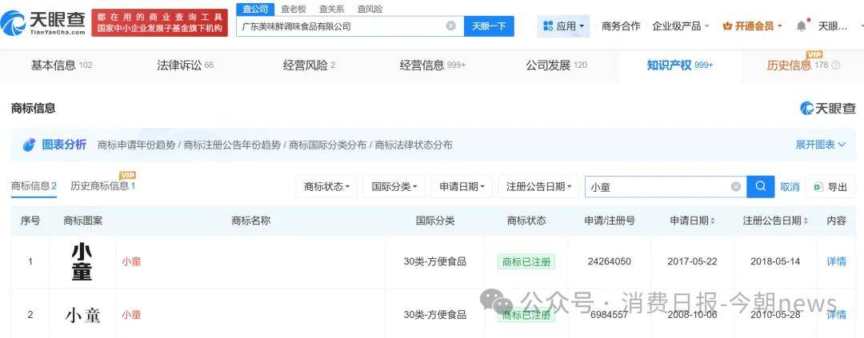Click the 图表分析 chart icon
Screen dimensions: 864x338
coord(30,145)
